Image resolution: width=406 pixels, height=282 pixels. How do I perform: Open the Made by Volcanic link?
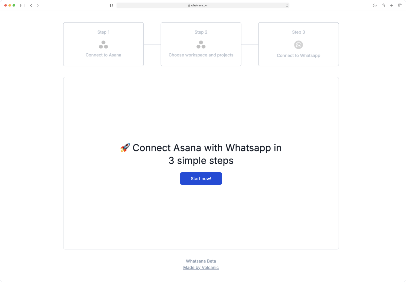201,267
